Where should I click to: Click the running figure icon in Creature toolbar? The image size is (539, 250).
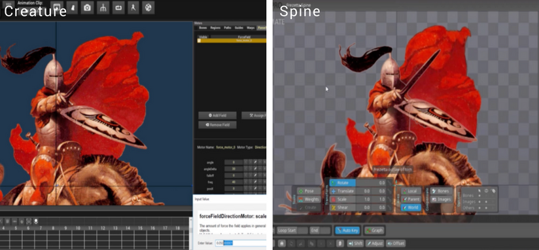pos(133,8)
